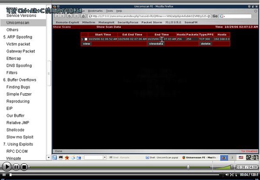
Task: Click the sidebar scroll down arrow
Action: [49, 157]
